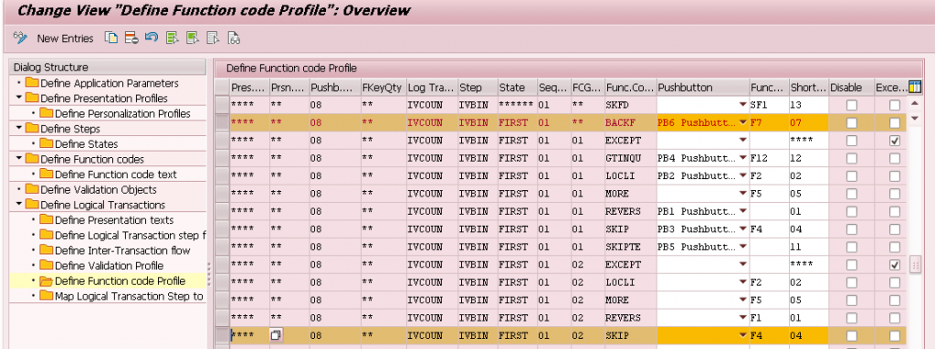This screenshot has width=935, height=349.
Task: Click the New Entries button
Action: (65, 38)
